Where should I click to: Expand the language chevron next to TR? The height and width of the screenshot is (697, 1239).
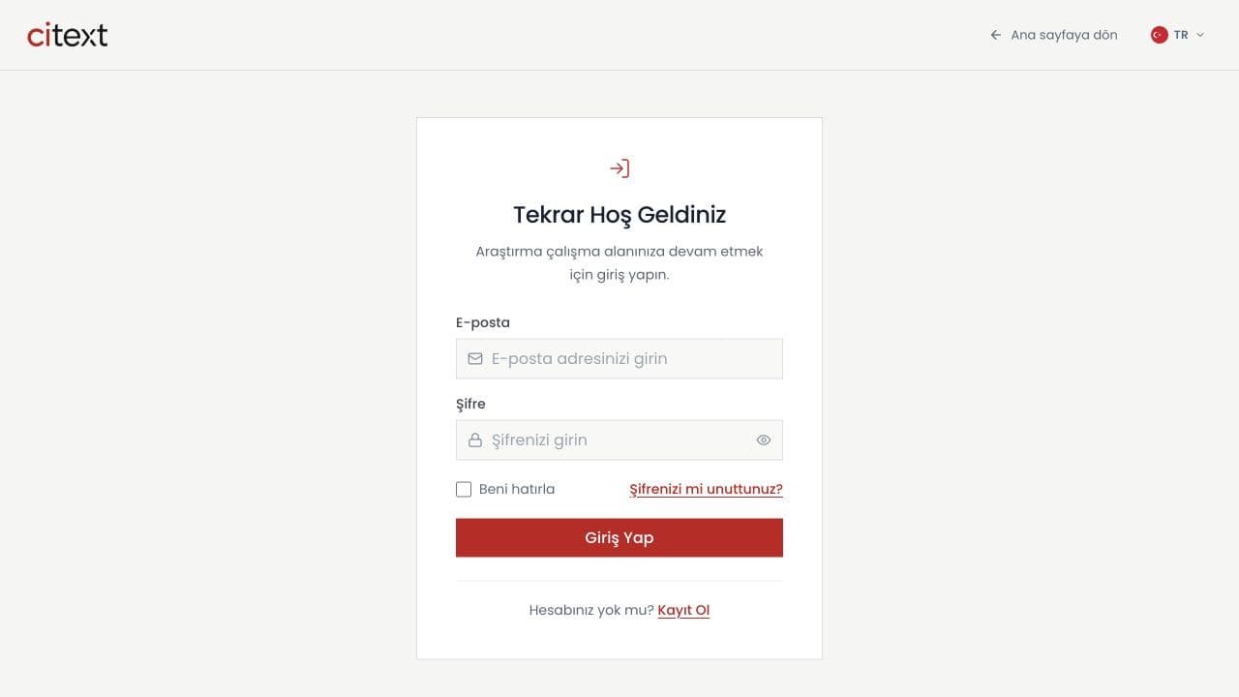coord(1200,35)
